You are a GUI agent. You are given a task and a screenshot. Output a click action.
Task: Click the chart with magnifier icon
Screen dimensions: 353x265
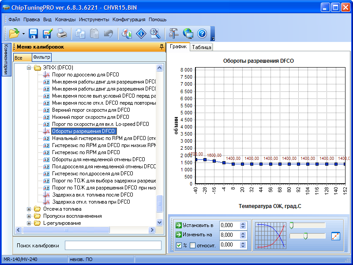pyautogui.click(x=127, y=34)
